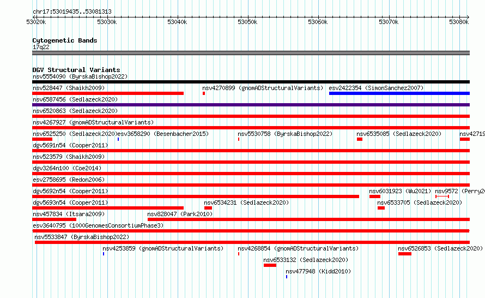Click the red nsv457834 variant bar
Viewport: 485px width, 298px height.
point(54,219)
